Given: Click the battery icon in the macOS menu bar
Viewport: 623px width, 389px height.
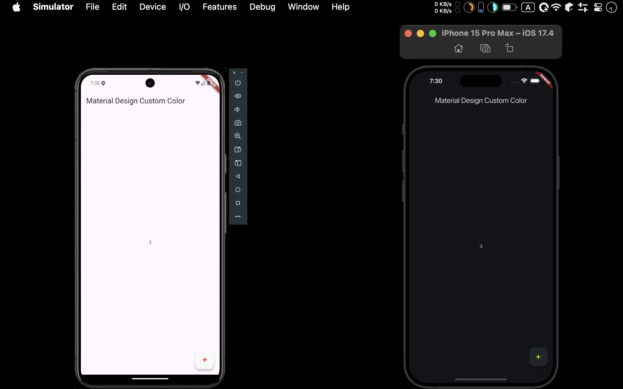Looking at the screenshot, I should tap(510, 7).
